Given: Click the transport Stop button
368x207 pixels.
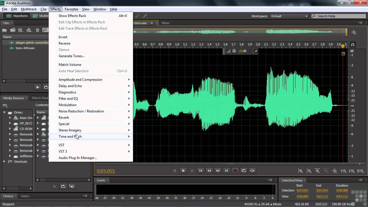Looking at the screenshot, I should 175,170.
